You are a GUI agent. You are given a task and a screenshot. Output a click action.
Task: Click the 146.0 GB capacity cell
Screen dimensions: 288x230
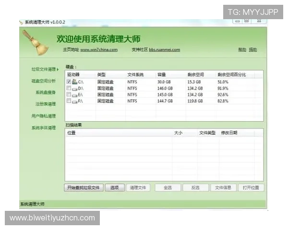[x=165, y=88]
